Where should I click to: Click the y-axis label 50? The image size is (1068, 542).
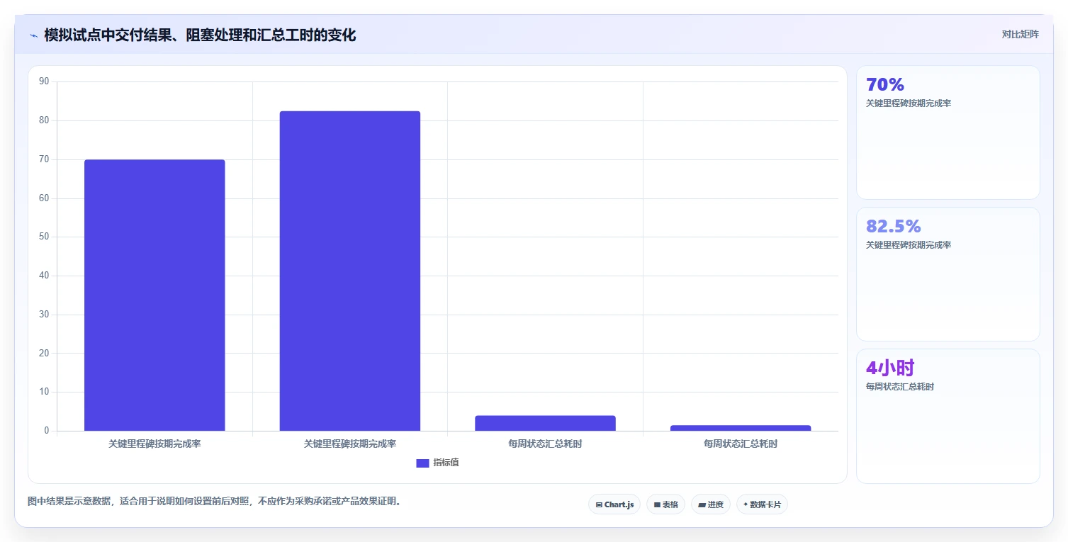(x=44, y=237)
